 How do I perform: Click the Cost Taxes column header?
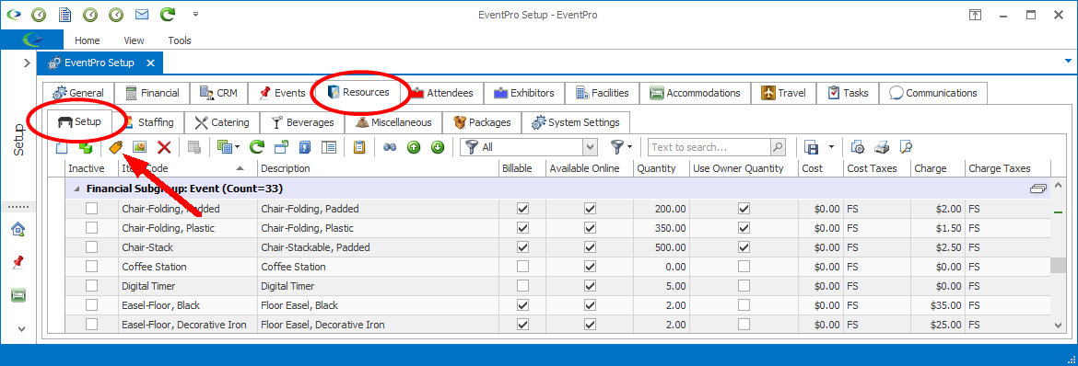click(x=876, y=168)
